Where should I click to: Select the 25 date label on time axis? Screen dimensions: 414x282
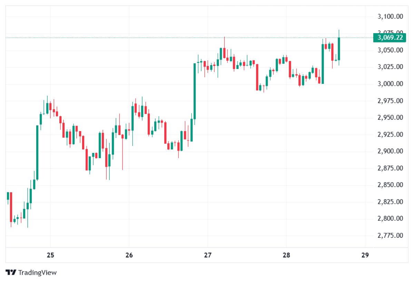click(x=50, y=255)
